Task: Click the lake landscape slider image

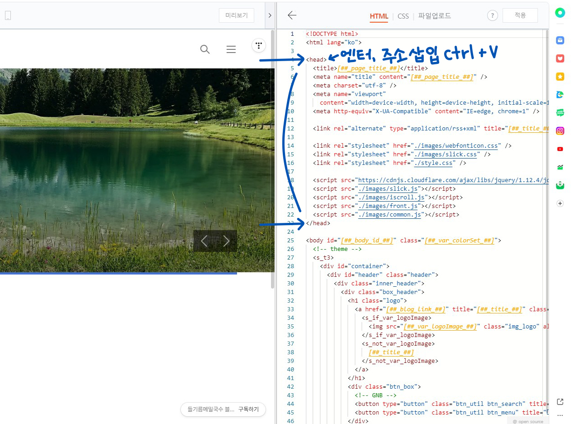Action: point(137,170)
